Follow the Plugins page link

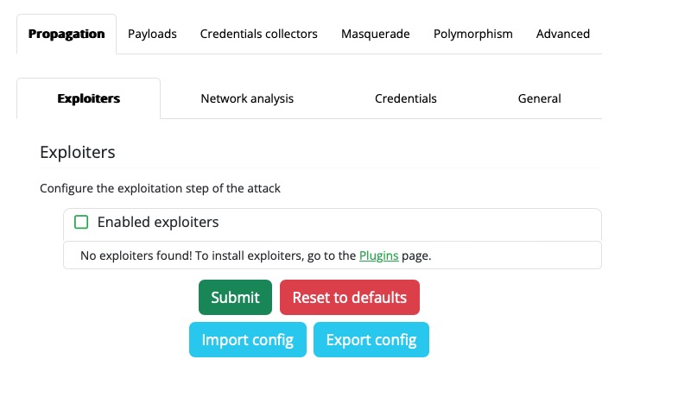tap(378, 255)
